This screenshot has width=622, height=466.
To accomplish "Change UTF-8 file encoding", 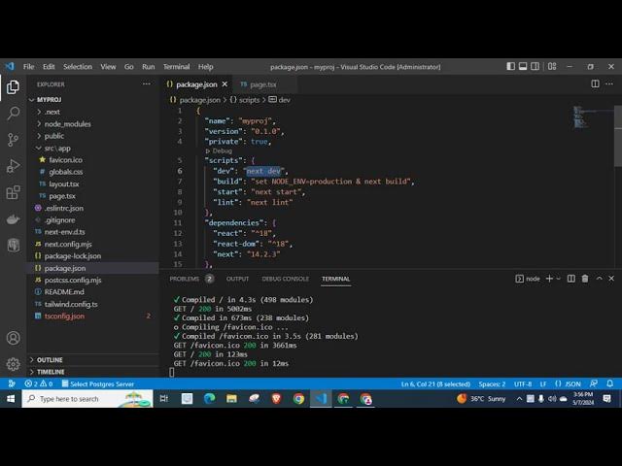I will coord(523,383).
